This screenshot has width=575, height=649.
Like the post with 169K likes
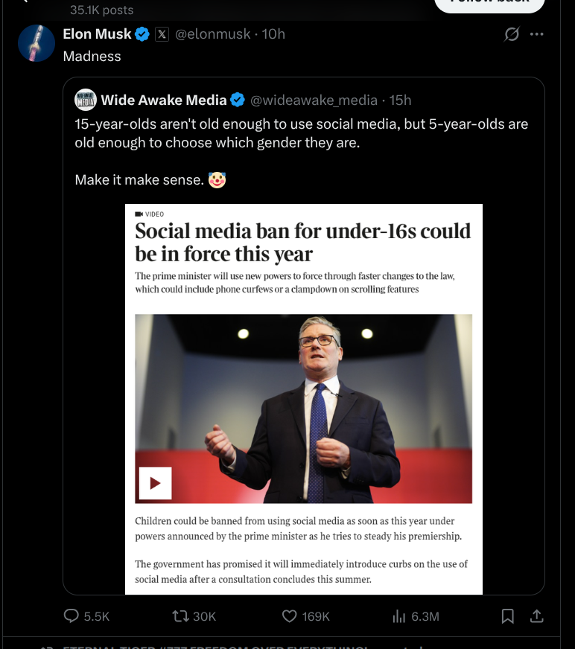point(290,616)
